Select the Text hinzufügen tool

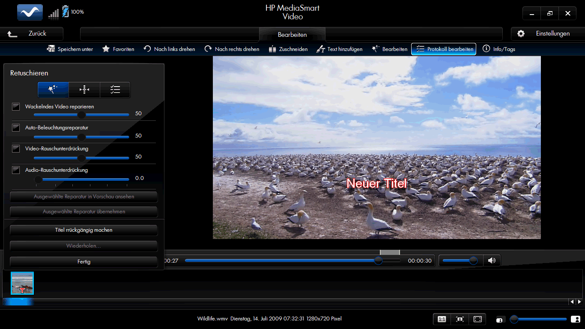(339, 49)
